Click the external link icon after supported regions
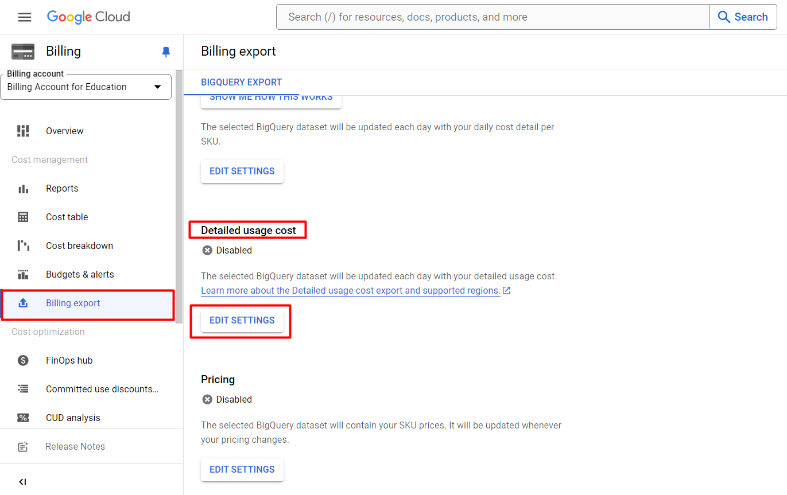 [506, 291]
